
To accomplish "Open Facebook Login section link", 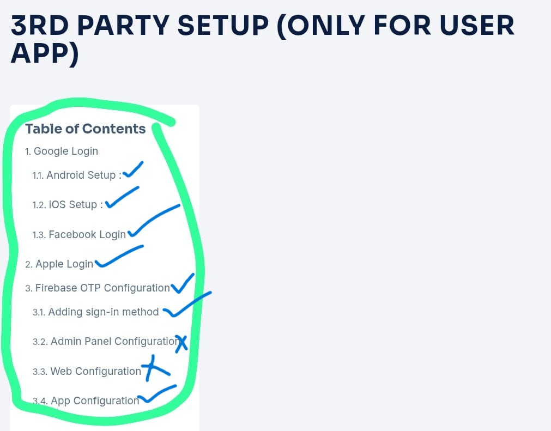I will [x=79, y=234].
